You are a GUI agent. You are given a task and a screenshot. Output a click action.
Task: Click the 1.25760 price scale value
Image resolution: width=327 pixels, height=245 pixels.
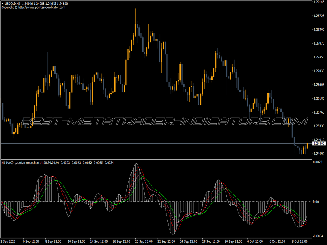(x=319, y=112)
